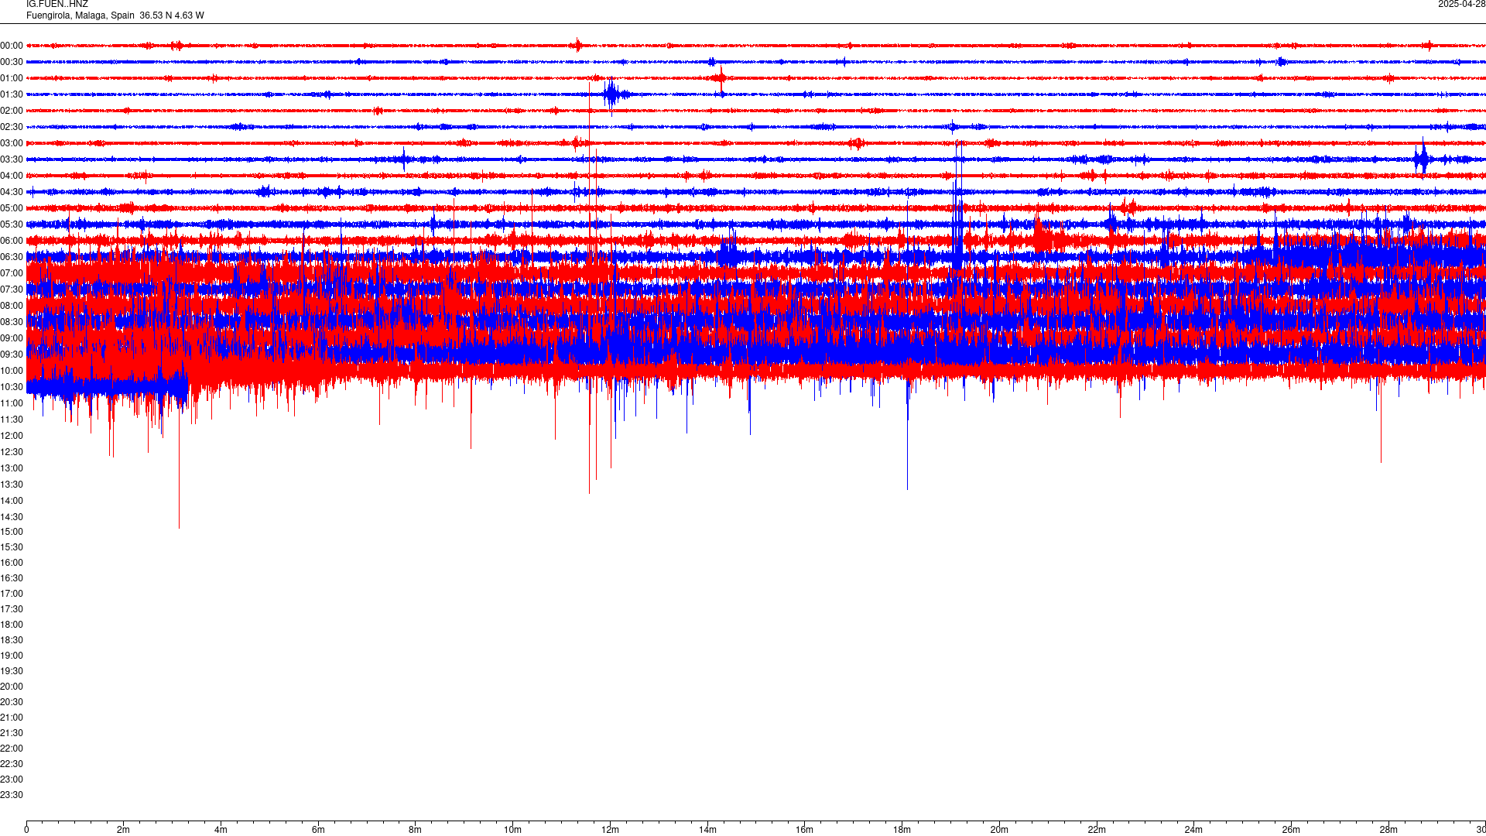Click the 10m axis tick label
This screenshot has width=1486, height=836.
(x=512, y=830)
